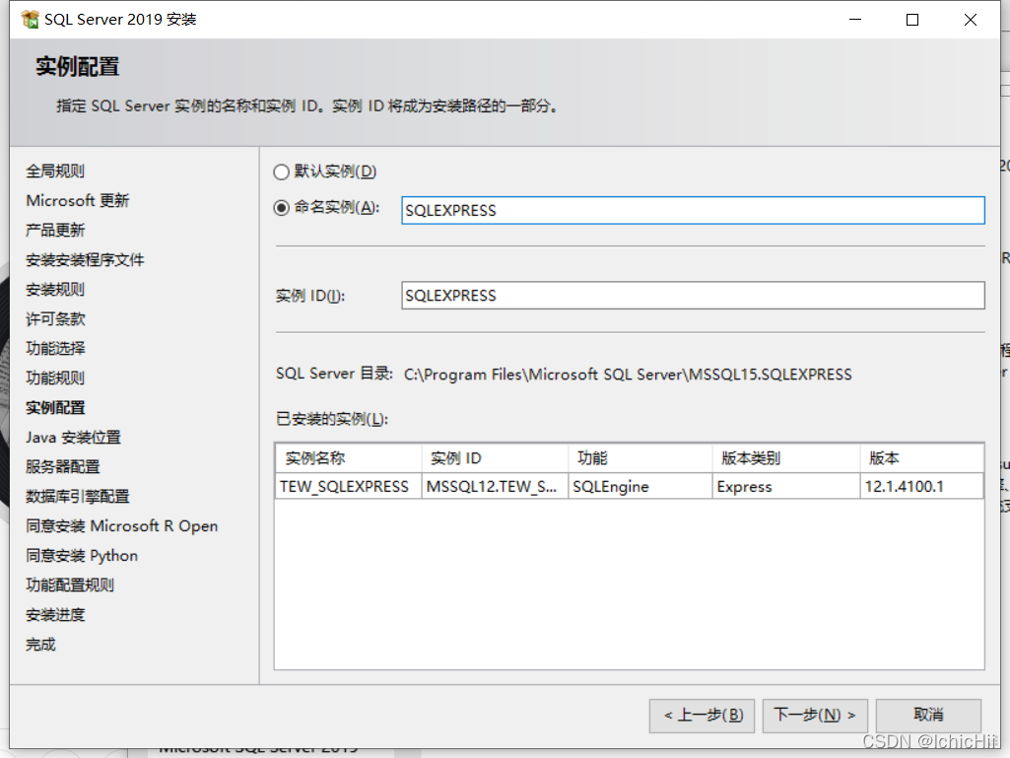Screen dimensions: 1010x758
Task: Click the 完成 step
Action: click(x=40, y=645)
